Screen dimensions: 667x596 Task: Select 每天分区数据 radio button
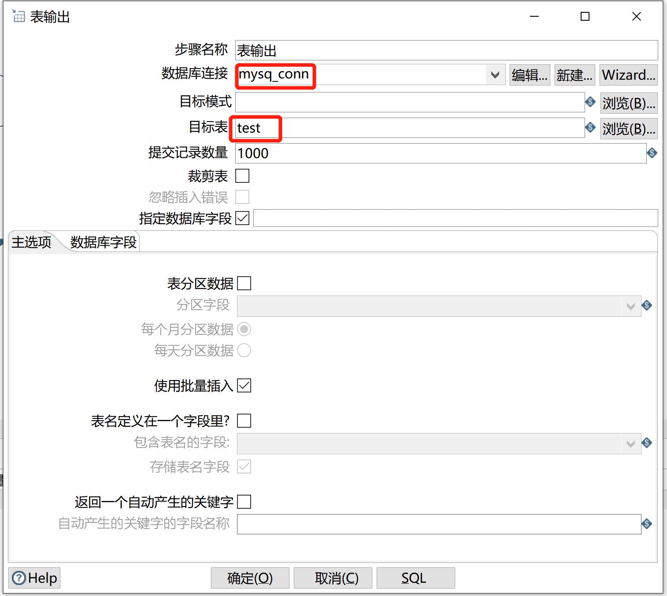click(244, 350)
